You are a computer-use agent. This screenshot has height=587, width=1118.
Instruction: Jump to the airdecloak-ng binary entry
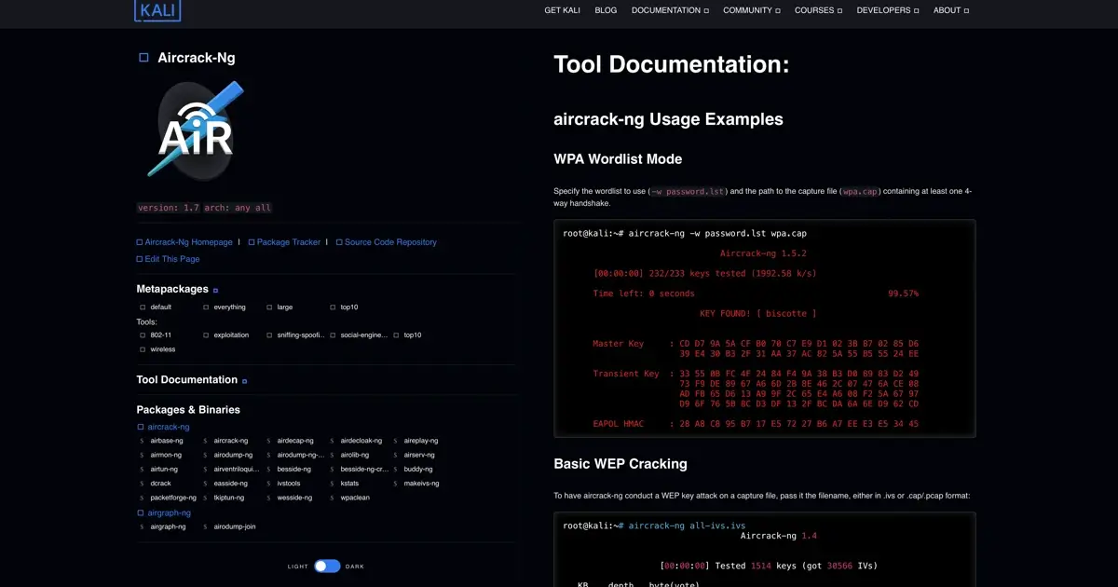point(361,441)
